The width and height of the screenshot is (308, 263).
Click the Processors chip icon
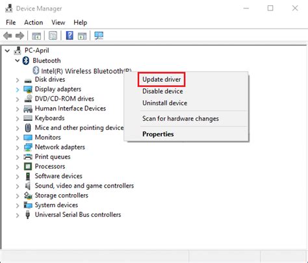pyautogui.click(x=28, y=166)
